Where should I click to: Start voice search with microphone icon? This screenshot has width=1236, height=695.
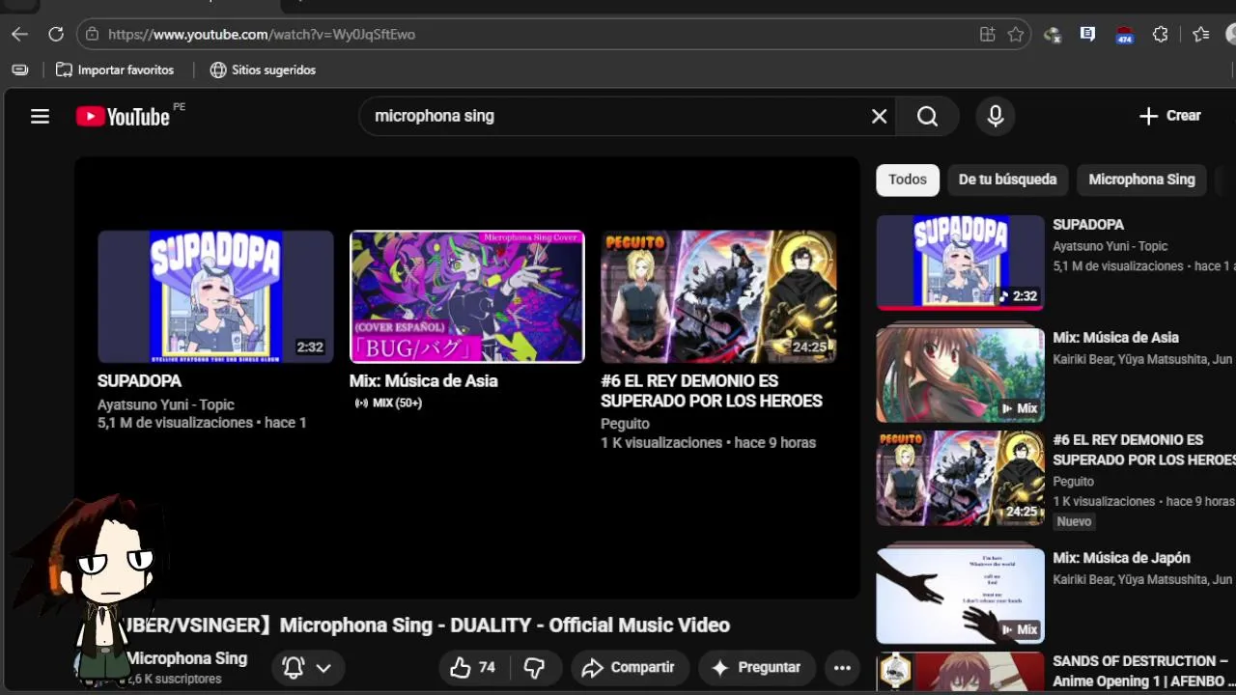[996, 116]
